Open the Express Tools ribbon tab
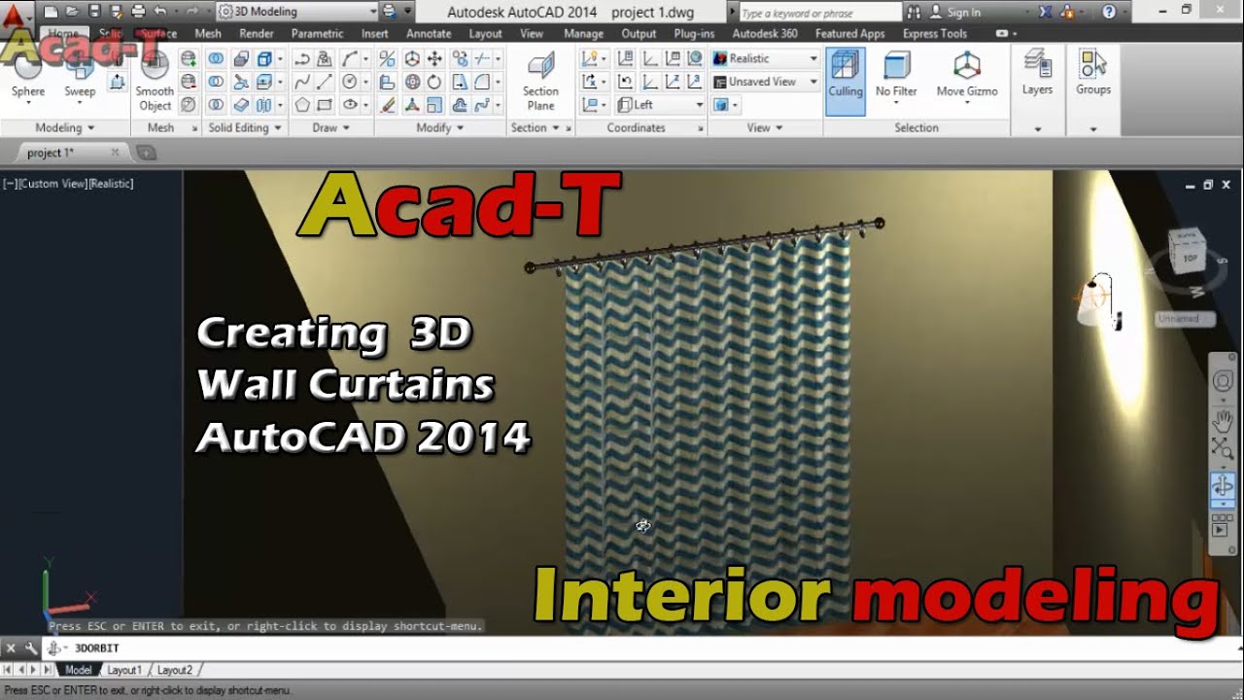This screenshot has height=700, width=1244. point(934,33)
